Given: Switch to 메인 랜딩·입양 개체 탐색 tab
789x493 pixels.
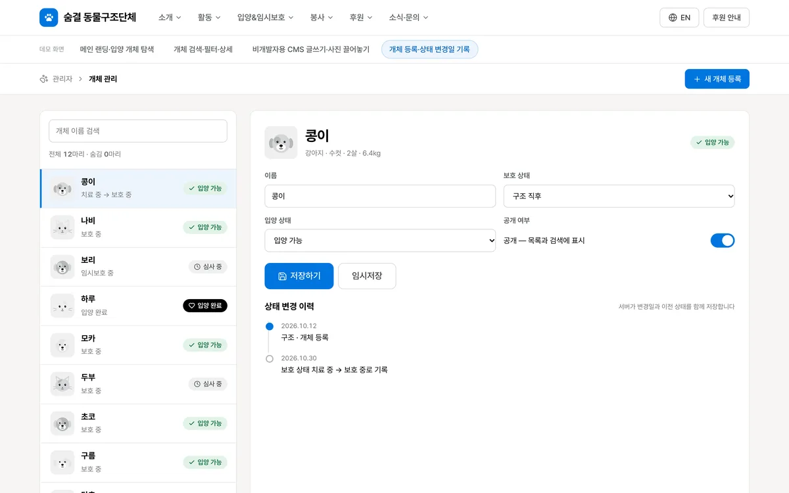Looking at the screenshot, I should (x=117, y=49).
